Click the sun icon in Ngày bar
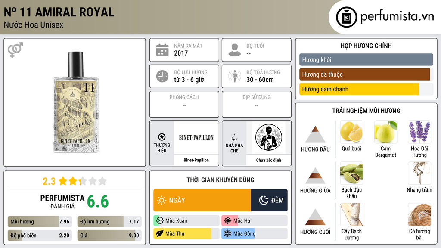Image resolution: width=441 pixels, height=248 pixels. (161, 200)
